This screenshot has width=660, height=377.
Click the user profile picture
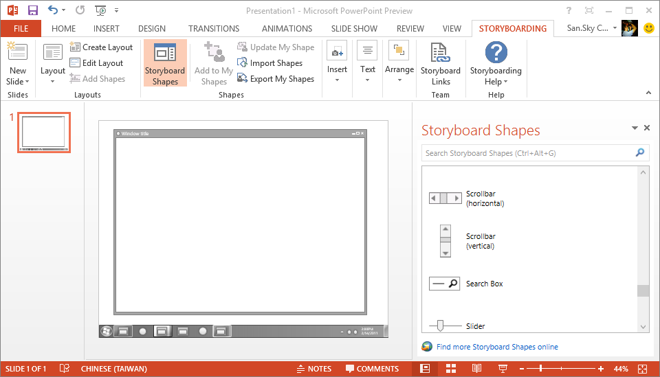click(x=630, y=28)
